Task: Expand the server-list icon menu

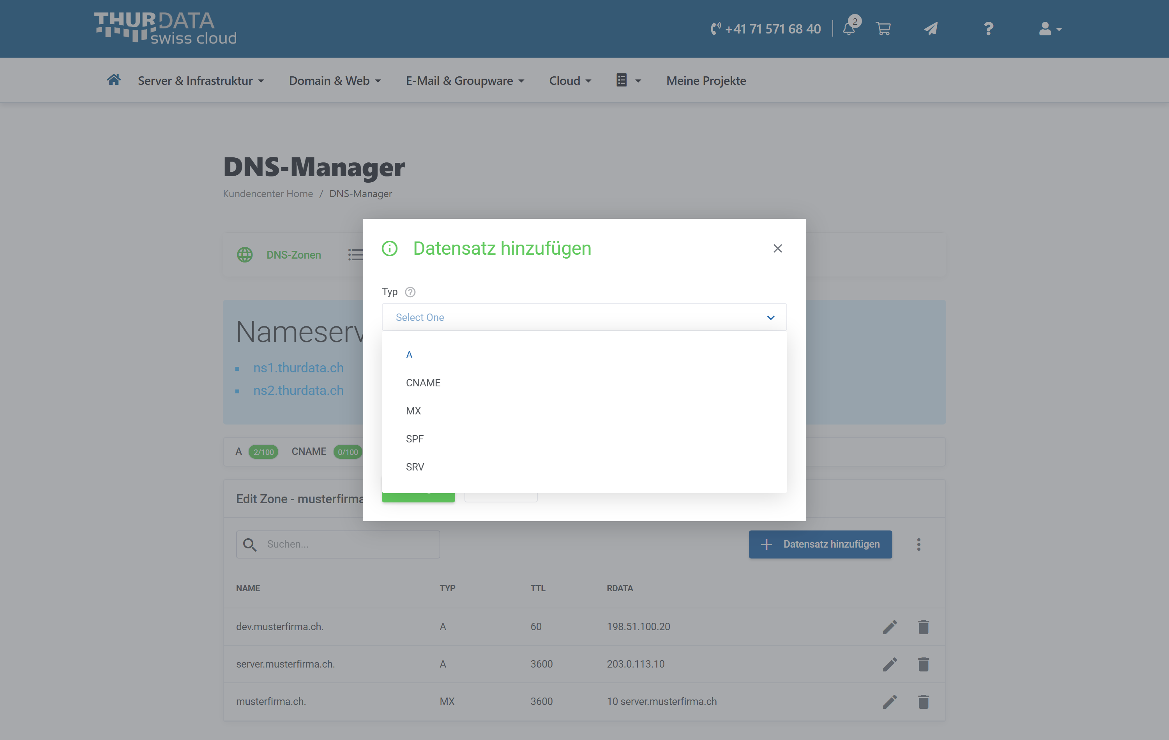Action: (x=629, y=81)
